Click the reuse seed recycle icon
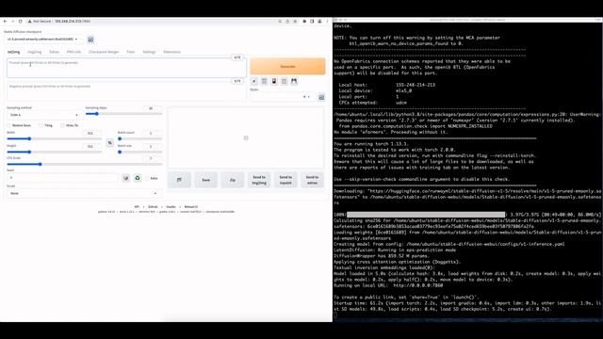Image resolution: width=603 pixels, height=339 pixels. (x=138, y=178)
